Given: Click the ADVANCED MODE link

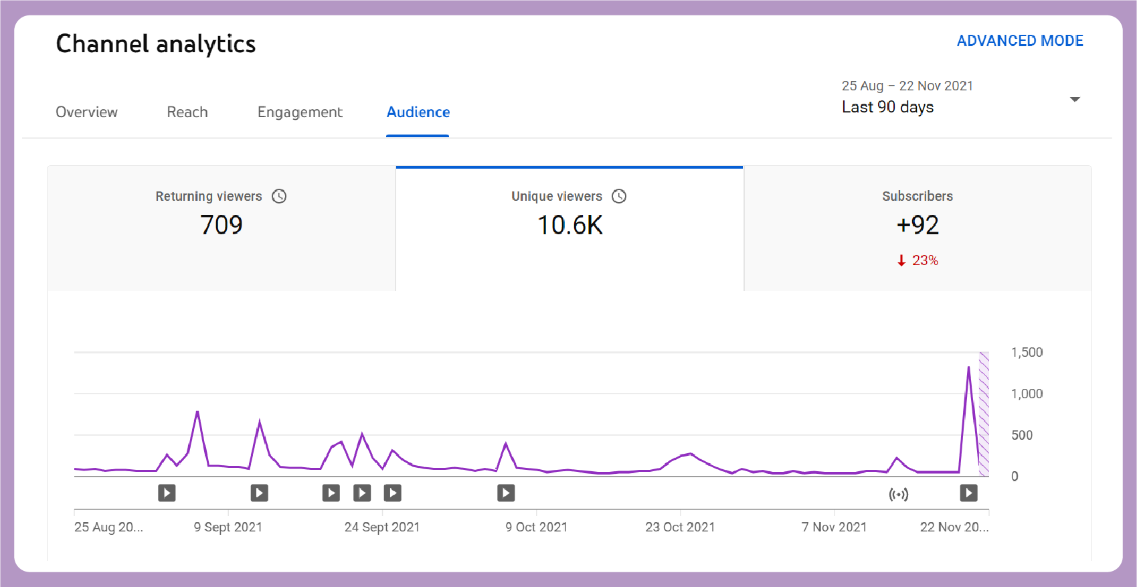Looking at the screenshot, I should click(1020, 41).
